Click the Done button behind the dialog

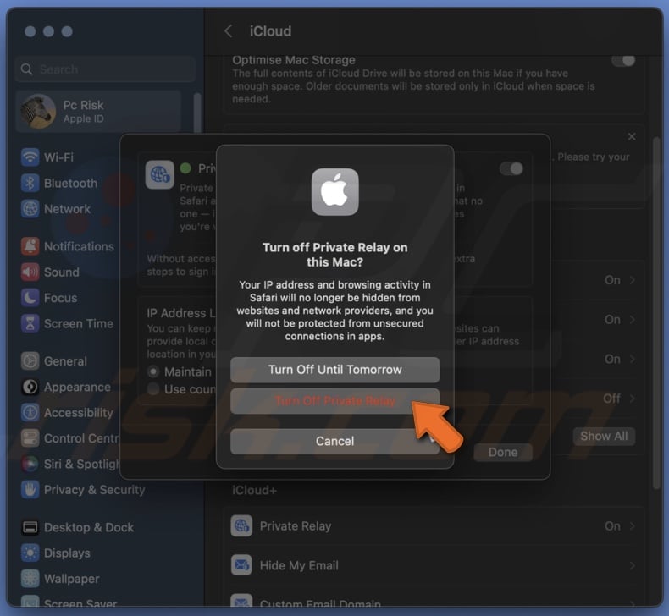tap(503, 453)
